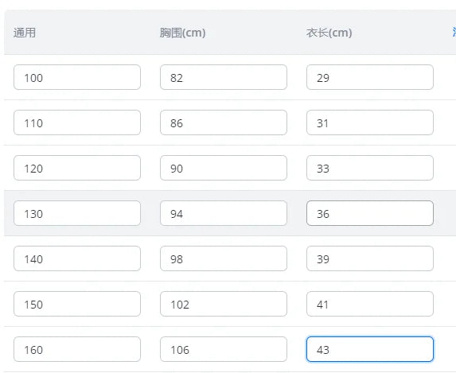Click the length field with value 41

pos(370,304)
